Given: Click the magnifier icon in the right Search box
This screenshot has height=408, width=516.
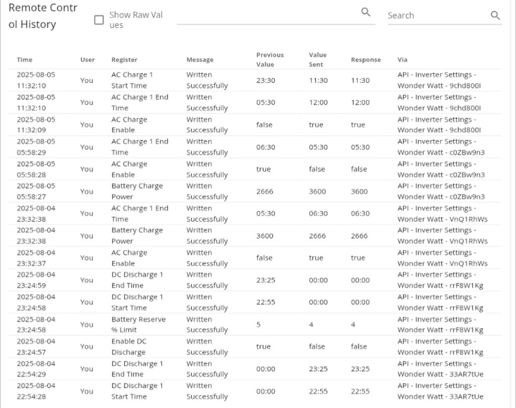Looking at the screenshot, I should 495,16.
